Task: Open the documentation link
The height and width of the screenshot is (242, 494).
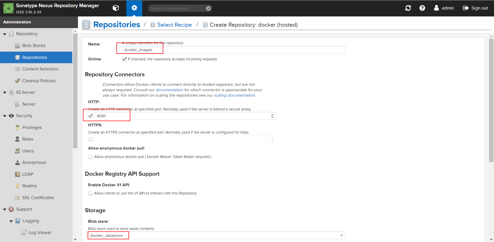Action: coord(169,90)
